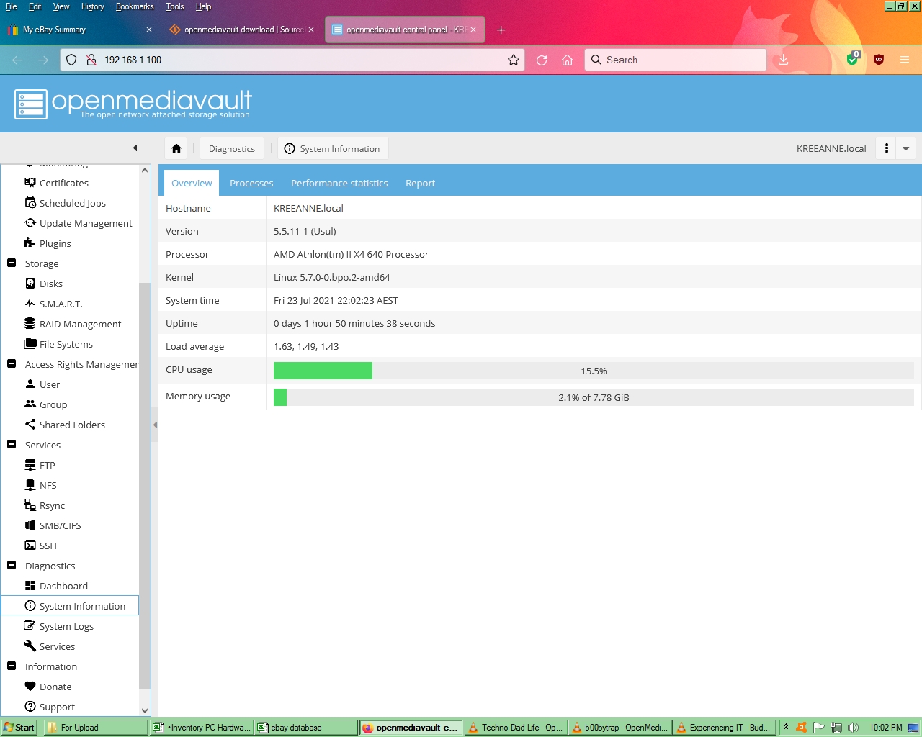Switch to ebay database taskbar window

(x=305, y=728)
